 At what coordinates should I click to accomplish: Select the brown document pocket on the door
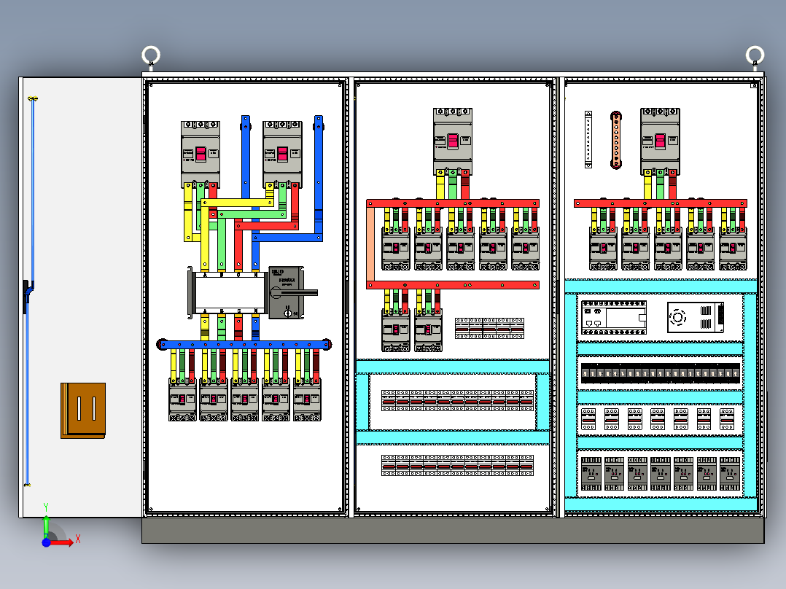(83, 410)
